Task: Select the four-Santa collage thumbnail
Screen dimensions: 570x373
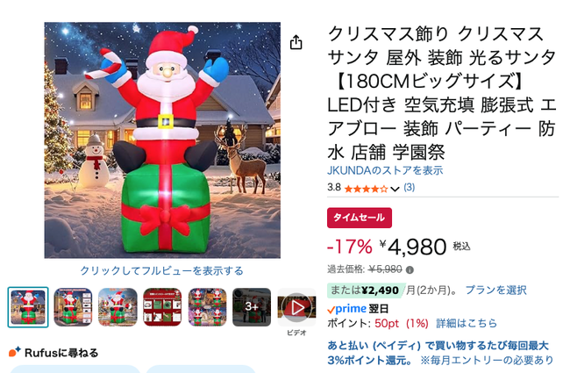Action: (x=207, y=307)
